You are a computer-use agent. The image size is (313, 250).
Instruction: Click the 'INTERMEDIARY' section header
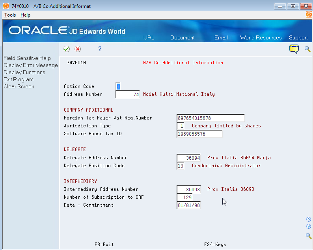tap(80, 181)
